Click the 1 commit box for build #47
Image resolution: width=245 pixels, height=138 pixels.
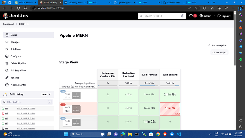coord(76,109)
